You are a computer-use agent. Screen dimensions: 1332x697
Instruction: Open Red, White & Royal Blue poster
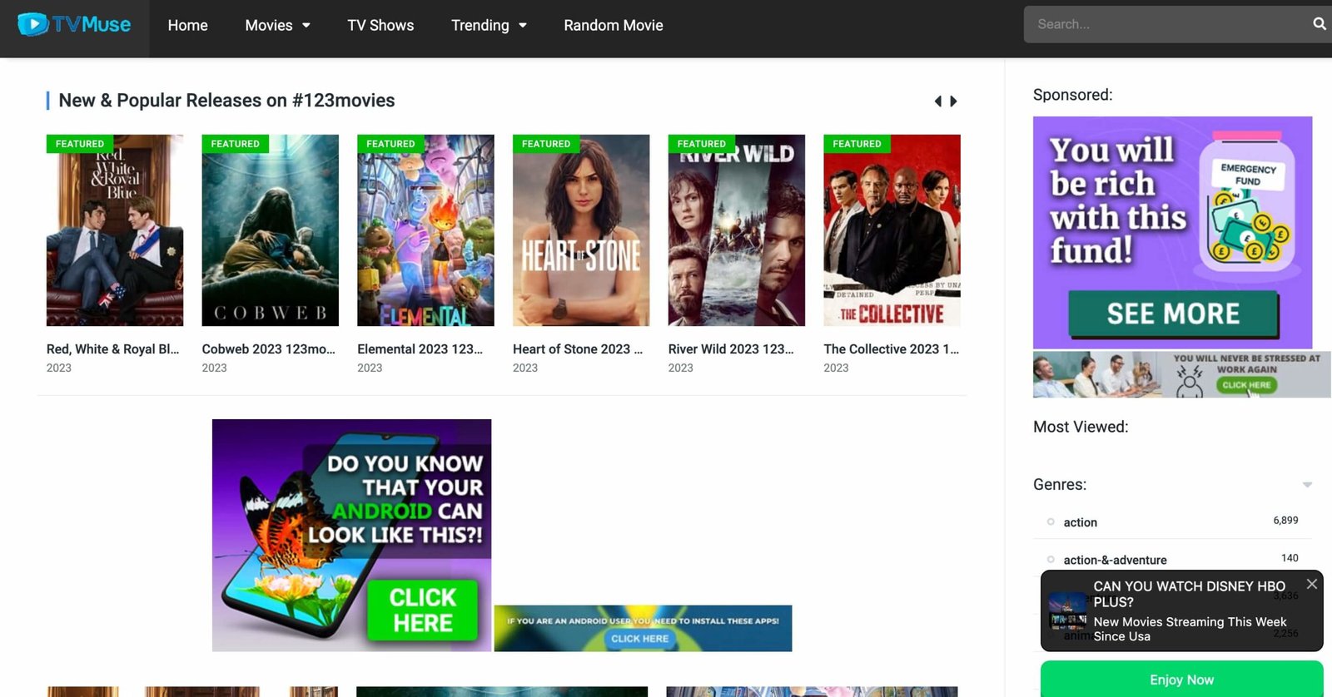115,230
